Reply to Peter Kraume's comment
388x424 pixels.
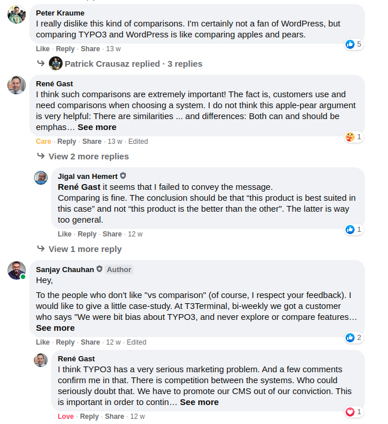[x=65, y=49]
